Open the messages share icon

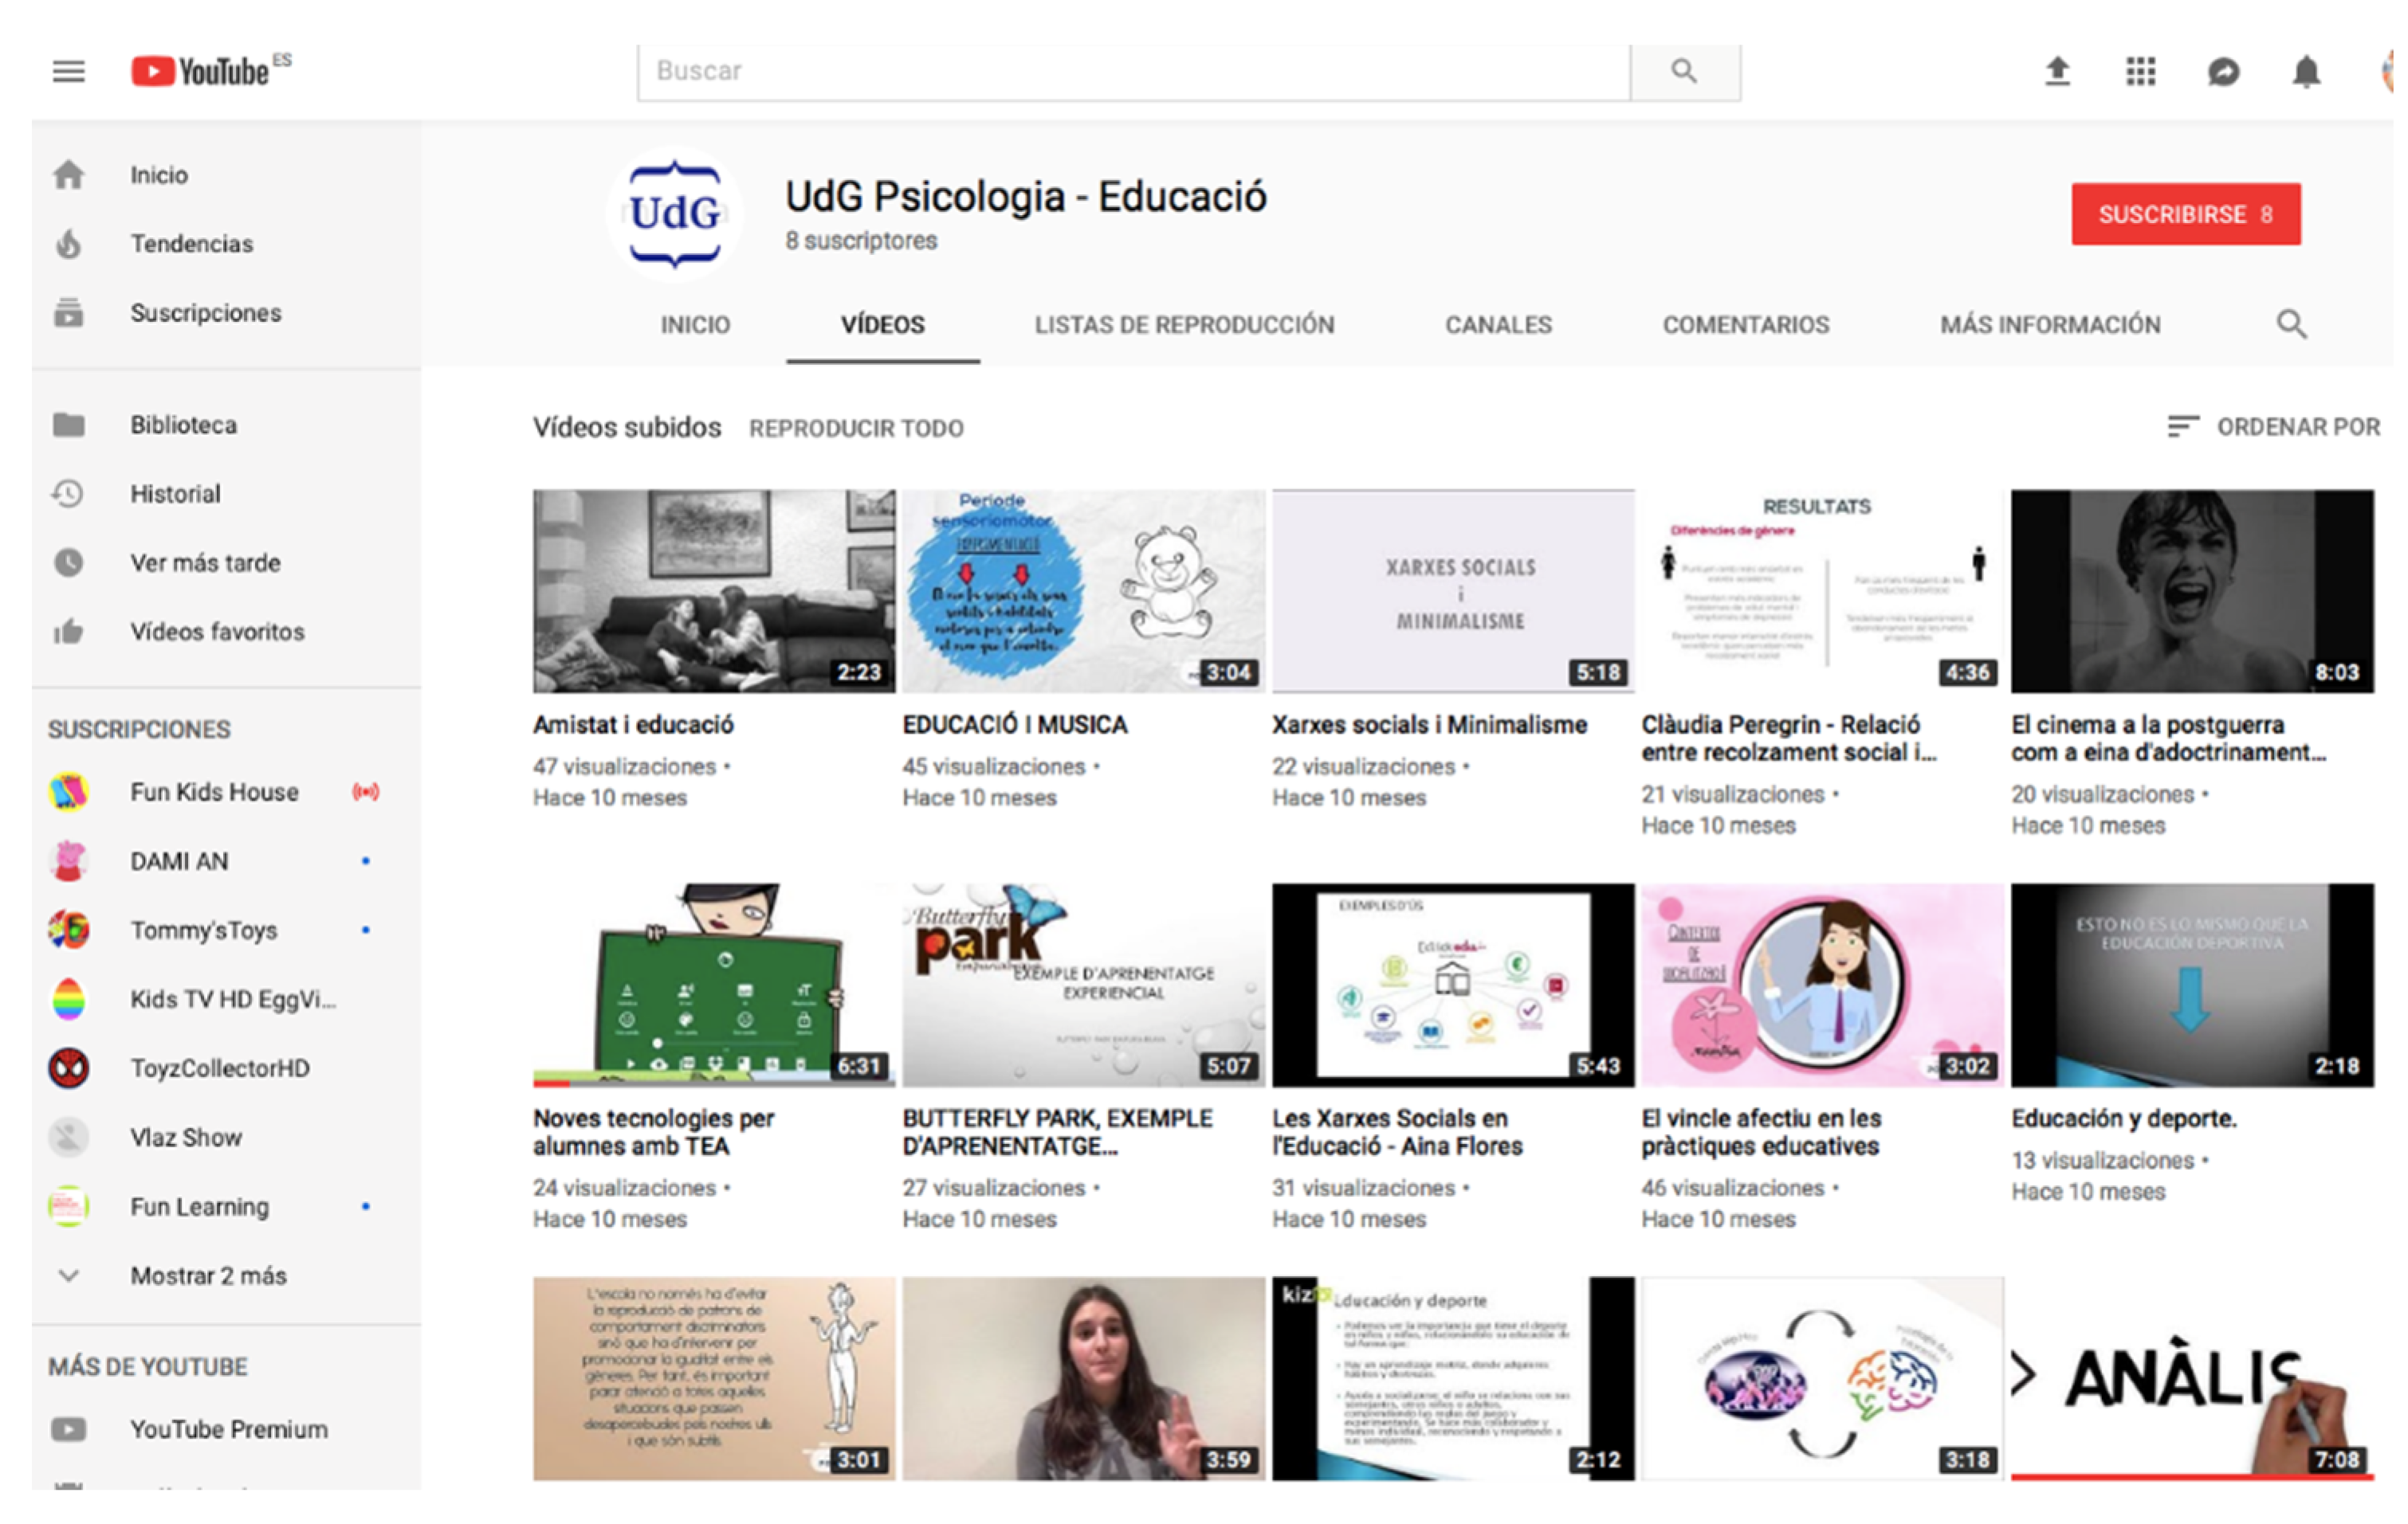point(2223,72)
